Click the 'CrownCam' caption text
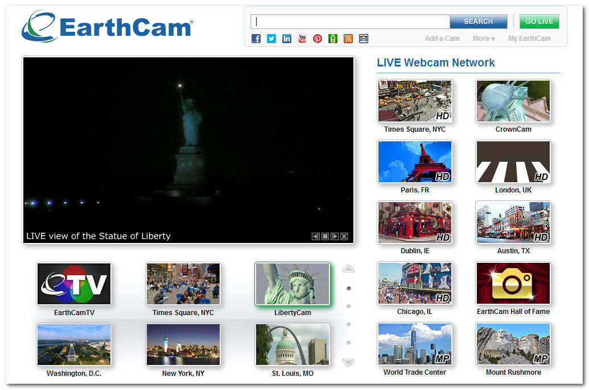Screen dimensions: 589x390 pos(513,129)
